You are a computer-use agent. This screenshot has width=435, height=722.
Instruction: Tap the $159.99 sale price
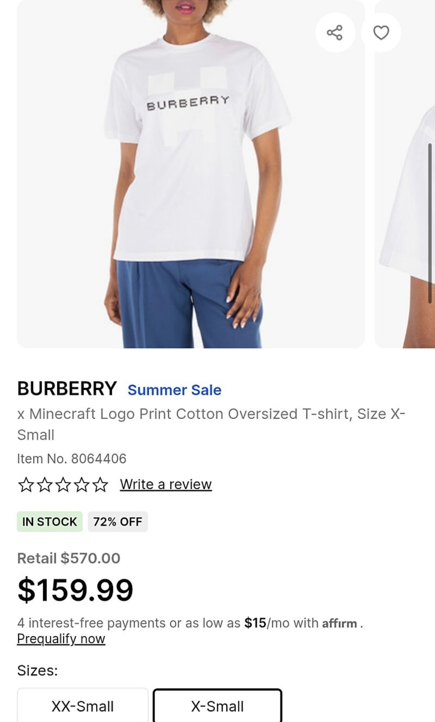point(75,590)
